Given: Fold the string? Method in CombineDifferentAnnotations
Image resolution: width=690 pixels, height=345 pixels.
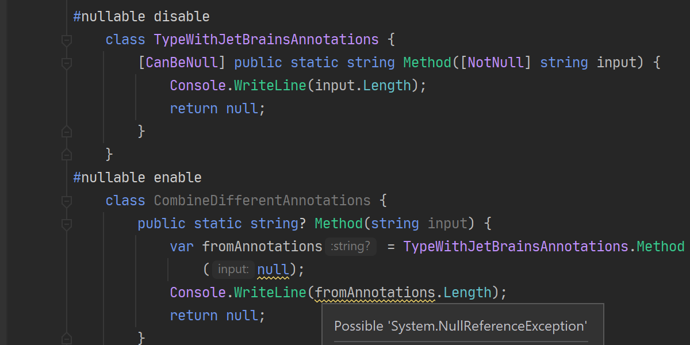Looking at the screenshot, I should [66, 224].
